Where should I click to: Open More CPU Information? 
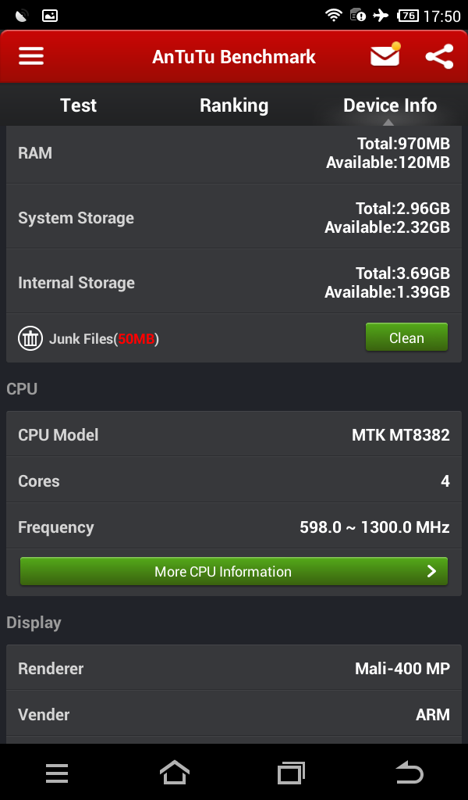coord(223,571)
